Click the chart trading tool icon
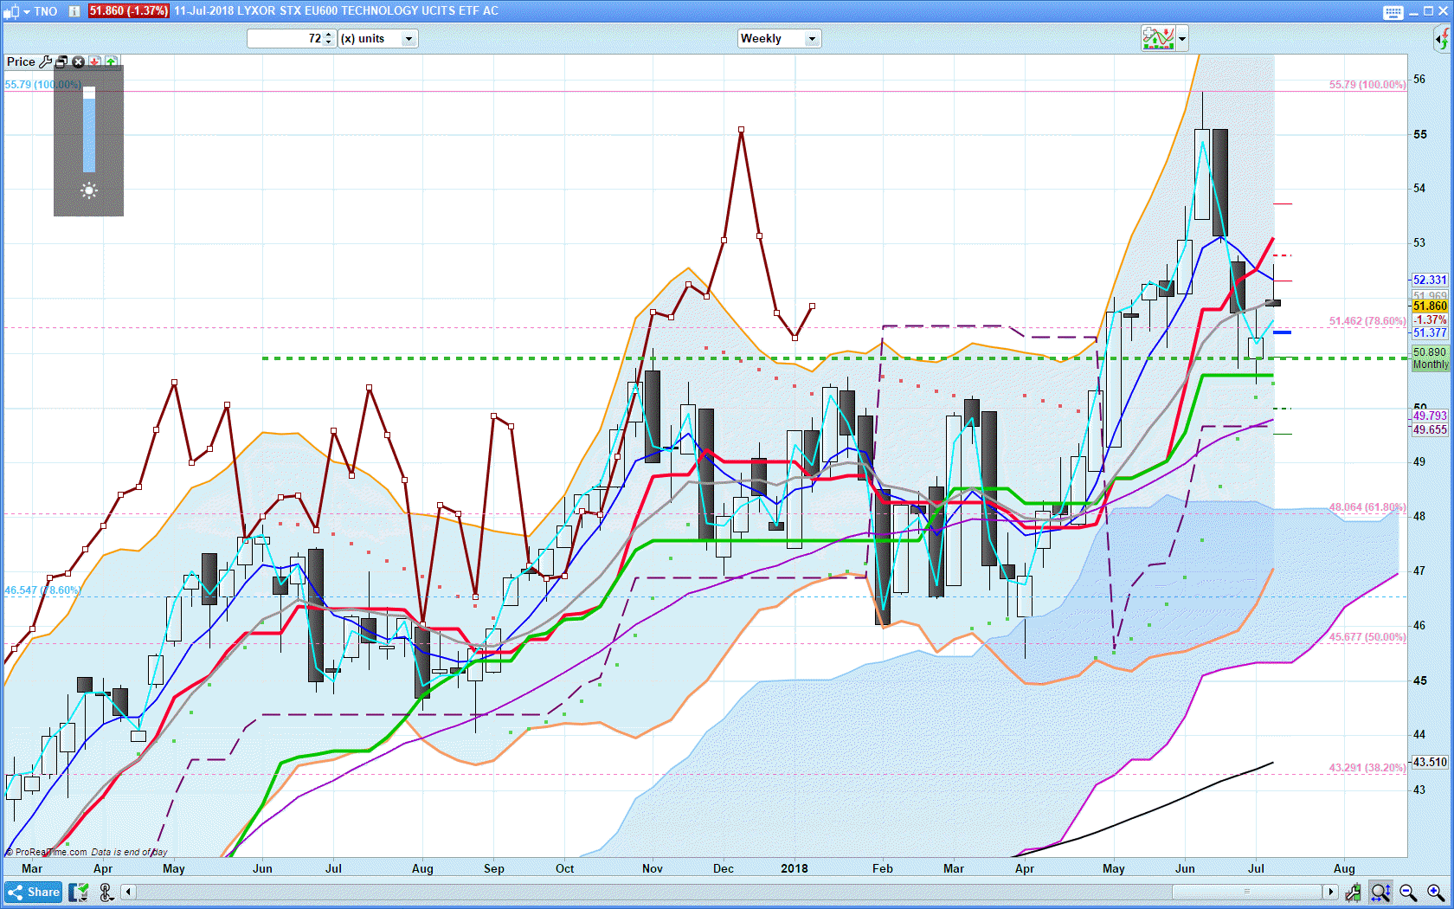The image size is (1454, 909). [1353, 892]
